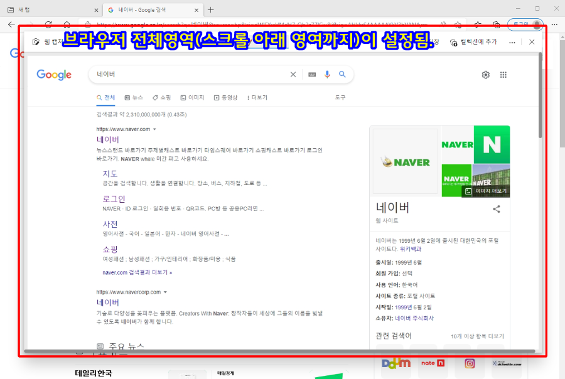
Task: Open the browser home page icon
Action: (67, 24)
